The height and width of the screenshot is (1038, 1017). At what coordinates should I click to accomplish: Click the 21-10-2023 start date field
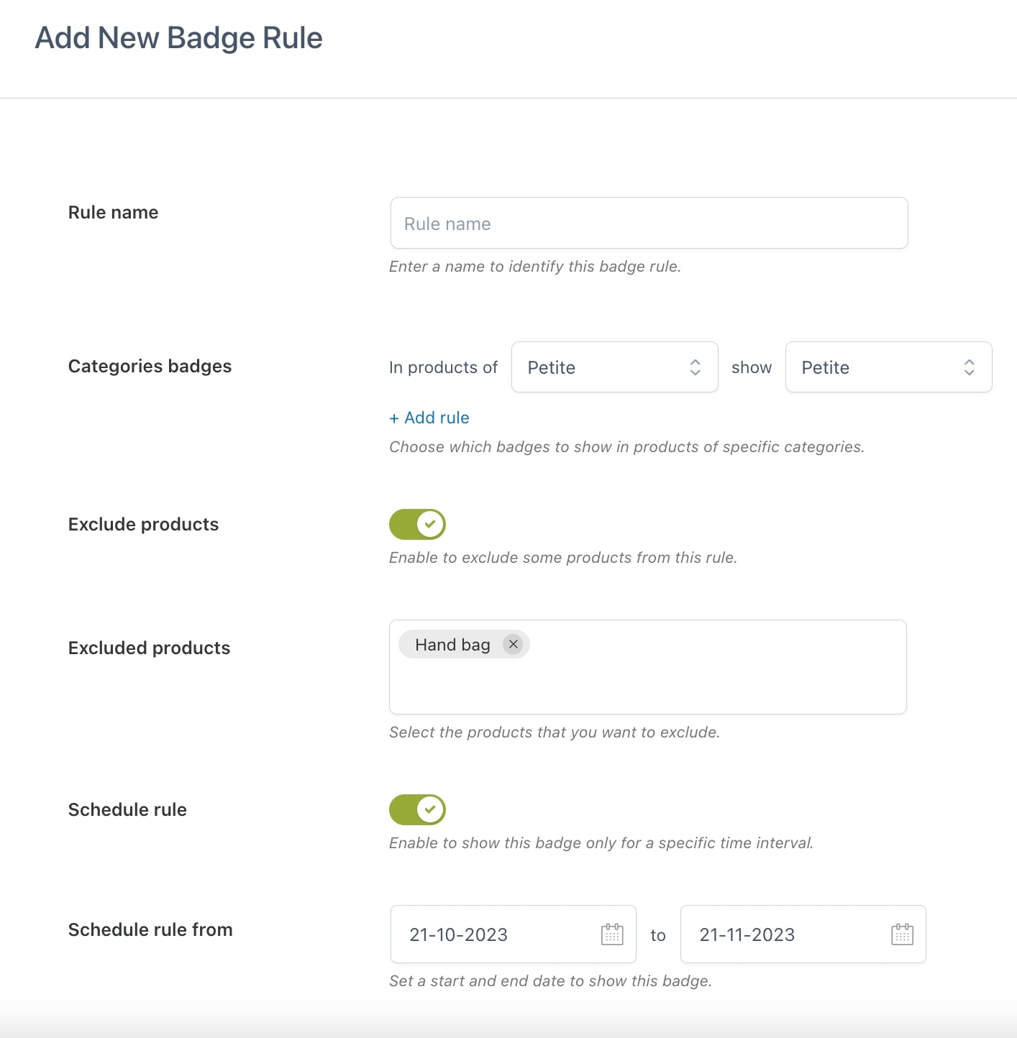pos(514,934)
